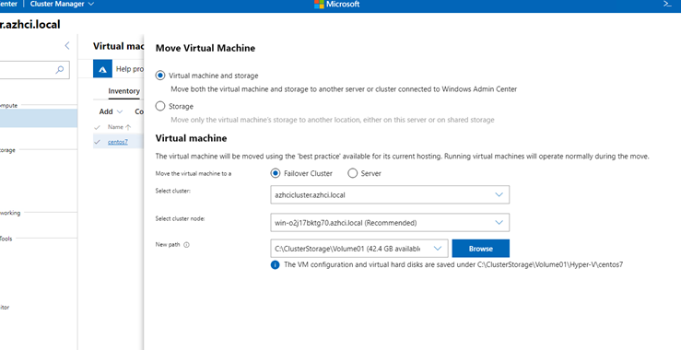Select Virtual machine and storage option

(x=160, y=76)
